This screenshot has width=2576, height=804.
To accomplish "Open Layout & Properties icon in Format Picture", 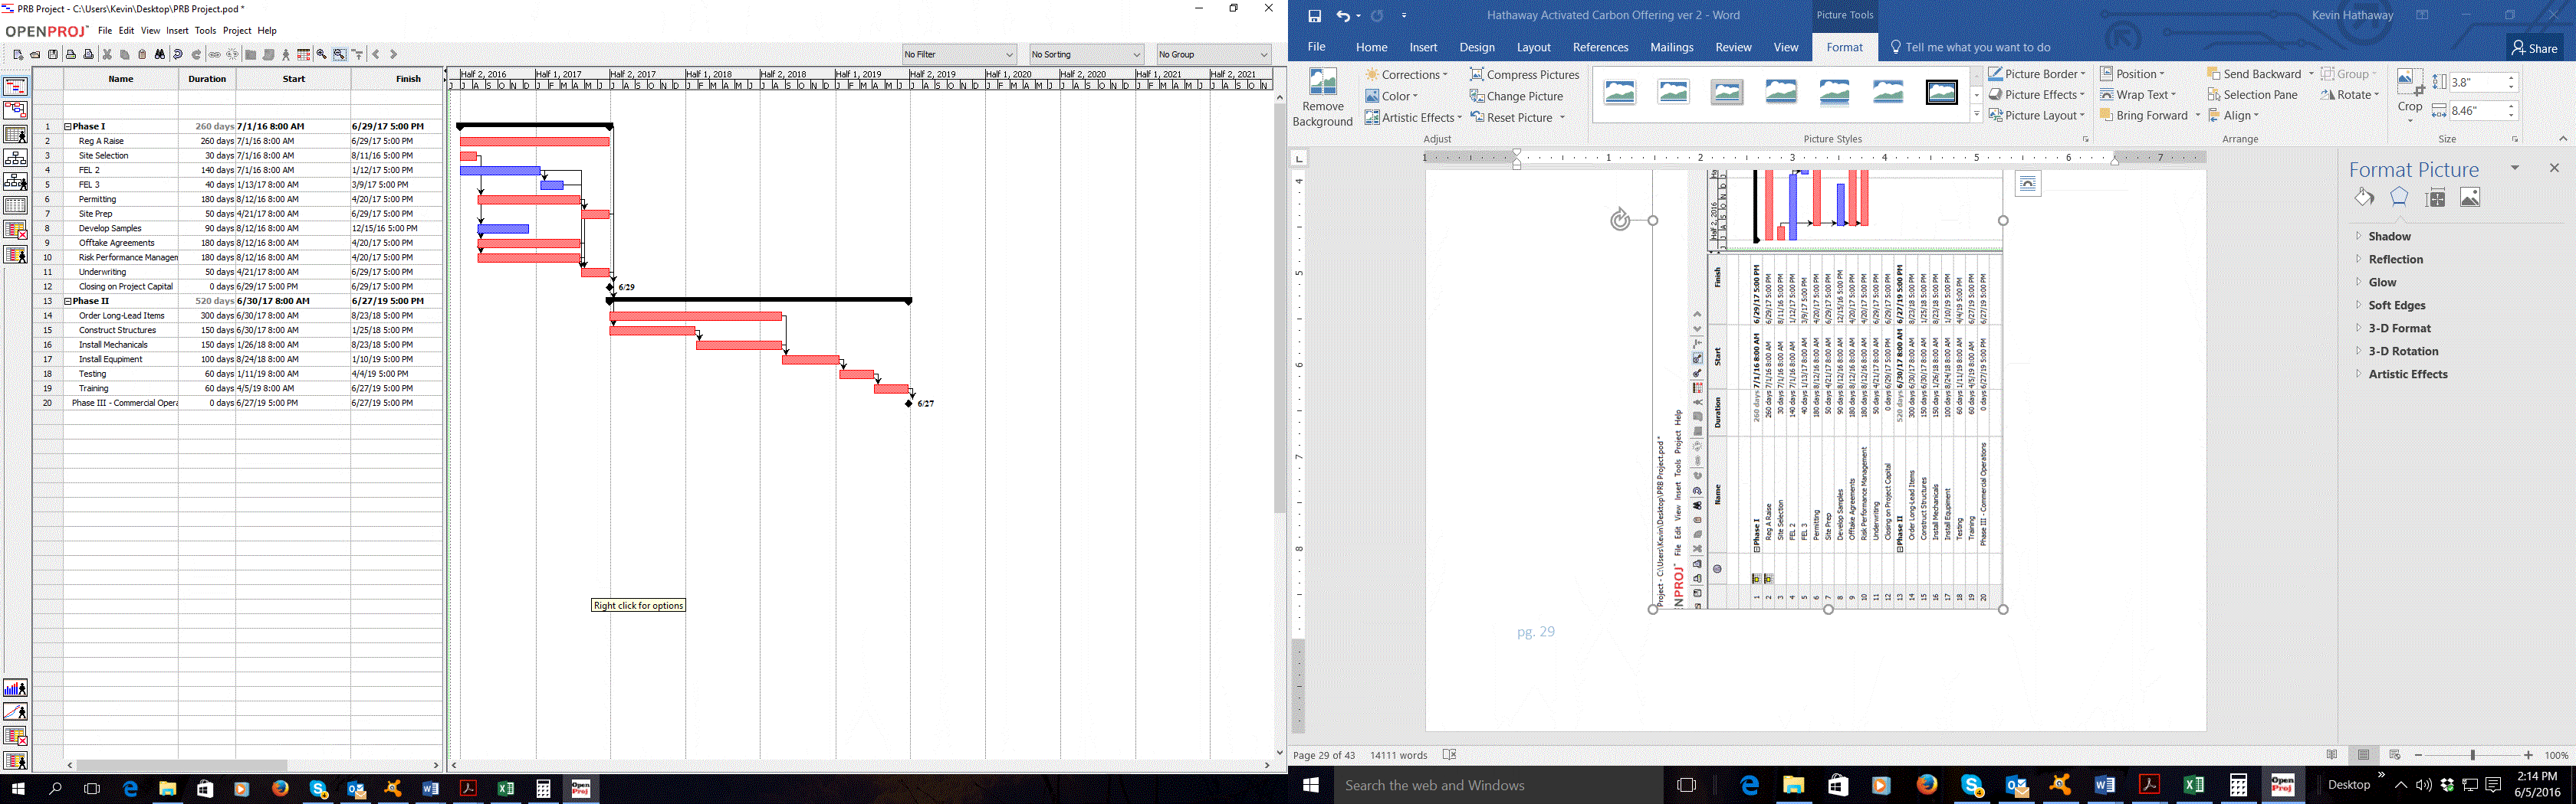I will coord(2436,198).
